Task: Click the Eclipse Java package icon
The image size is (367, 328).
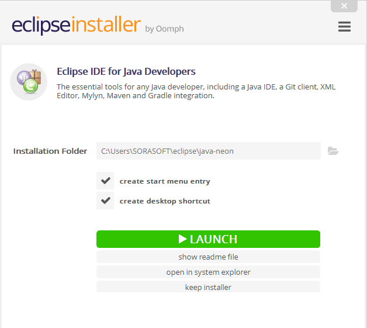Action: 29,82
